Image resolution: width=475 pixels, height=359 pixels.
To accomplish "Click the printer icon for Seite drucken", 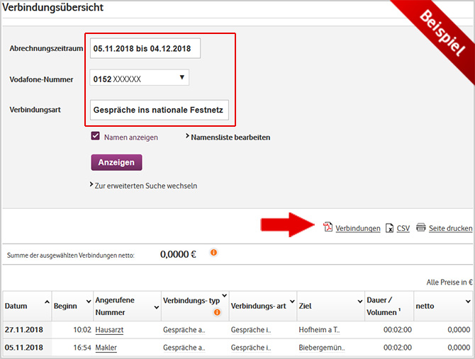I will 420,228.
